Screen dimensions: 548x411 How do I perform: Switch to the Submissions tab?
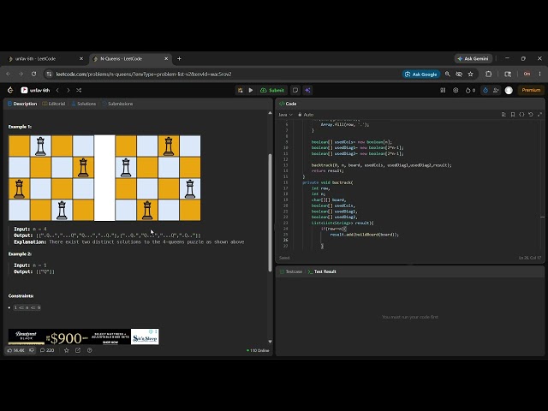tap(118, 104)
